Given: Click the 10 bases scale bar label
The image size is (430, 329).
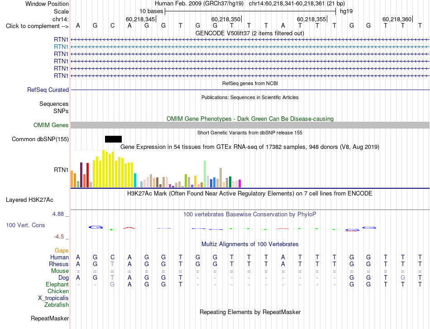Looking at the screenshot, I should click(x=151, y=11).
